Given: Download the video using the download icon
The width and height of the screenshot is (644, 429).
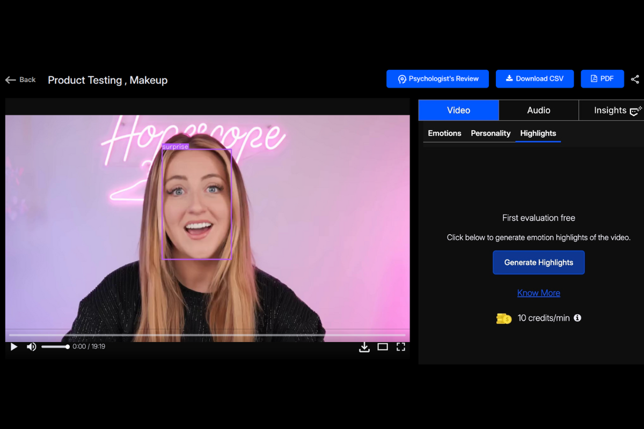Looking at the screenshot, I should (364, 347).
